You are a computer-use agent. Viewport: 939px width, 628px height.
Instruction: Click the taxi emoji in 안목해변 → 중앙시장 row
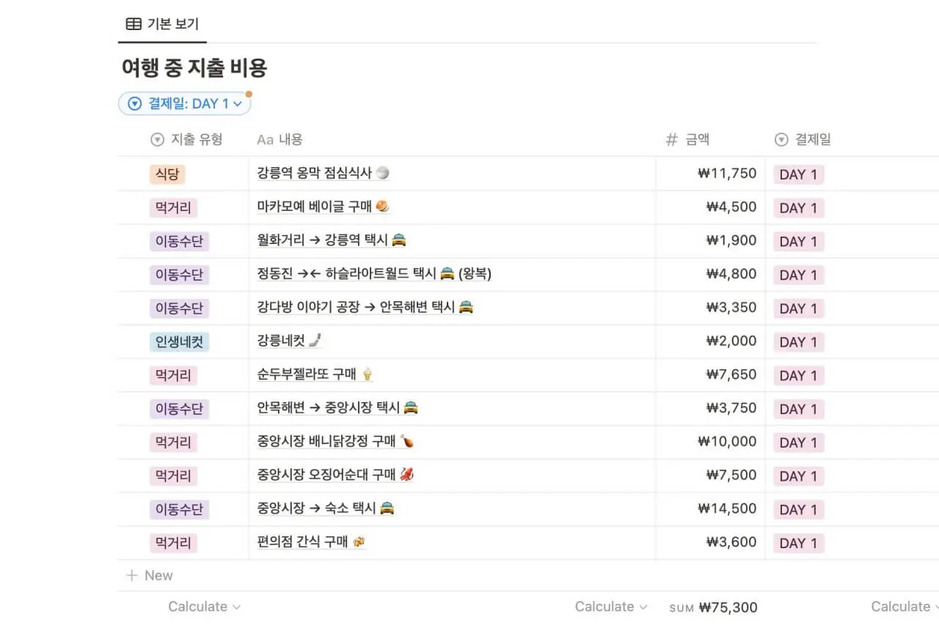tap(411, 408)
